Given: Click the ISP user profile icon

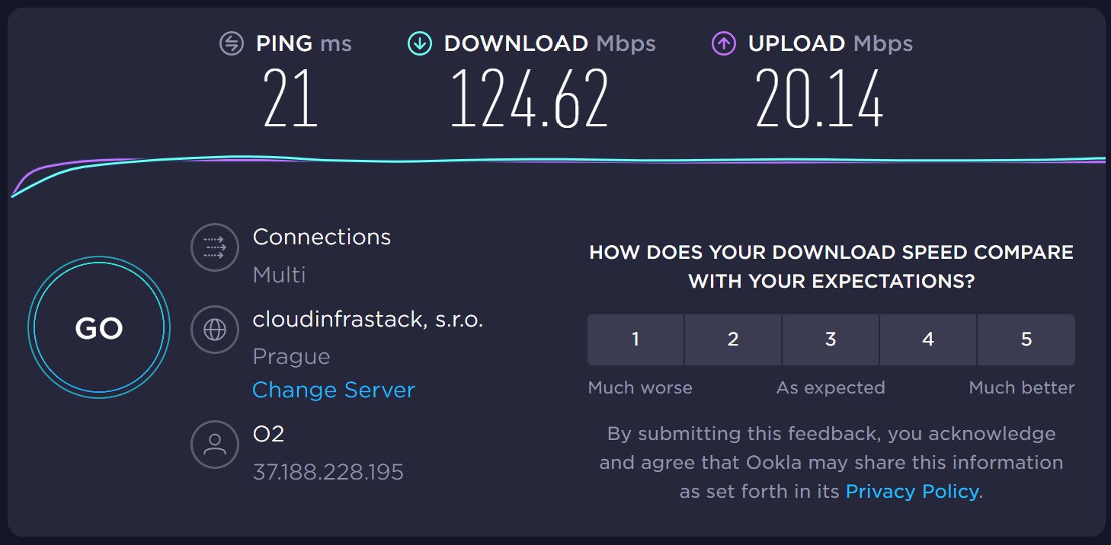Looking at the screenshot, I should tap(216, 445).
